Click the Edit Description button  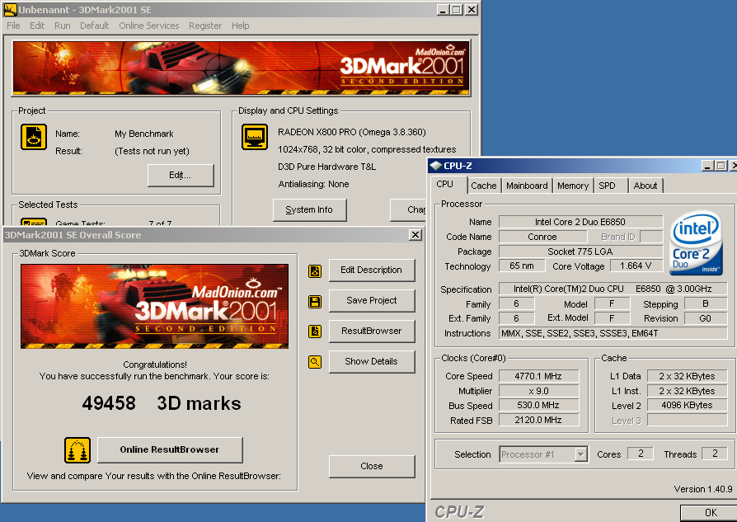[371, 270]
